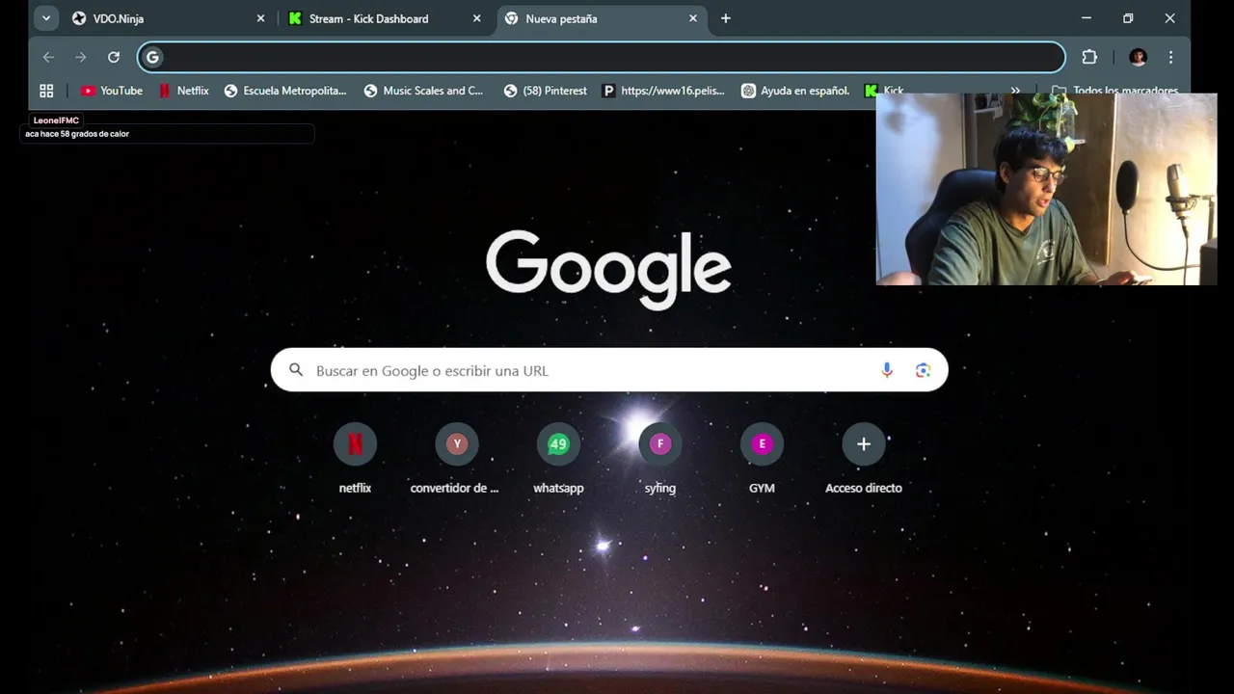Open a new tab with plus button

point(726,18)
